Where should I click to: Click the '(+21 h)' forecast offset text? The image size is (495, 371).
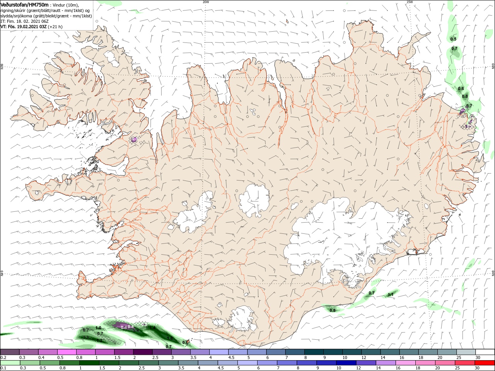tap(55, 27)
